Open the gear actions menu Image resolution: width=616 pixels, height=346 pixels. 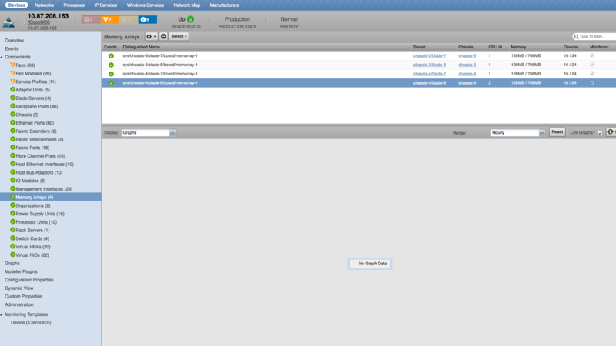click(151, 36)
